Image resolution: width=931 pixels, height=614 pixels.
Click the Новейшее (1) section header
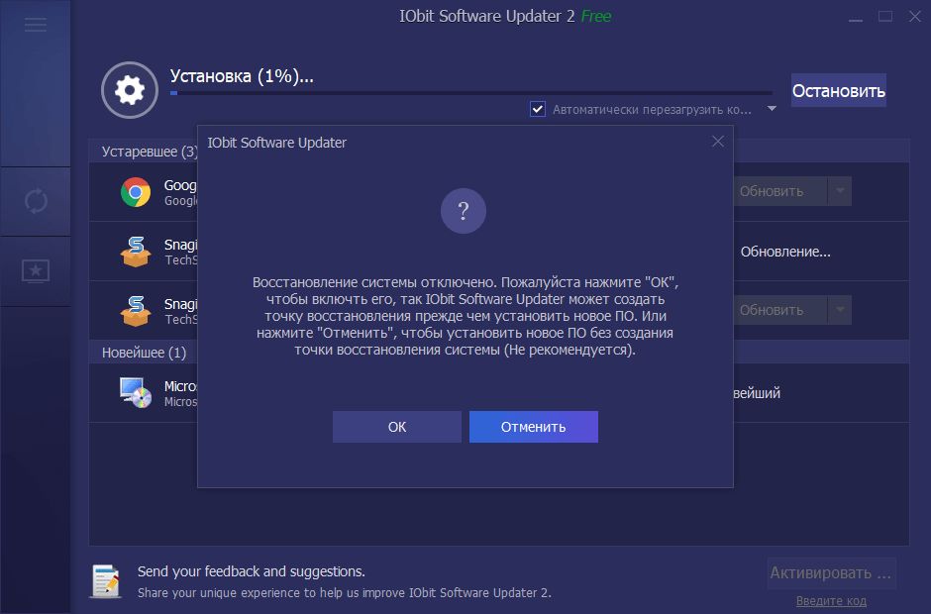point(144,353)
